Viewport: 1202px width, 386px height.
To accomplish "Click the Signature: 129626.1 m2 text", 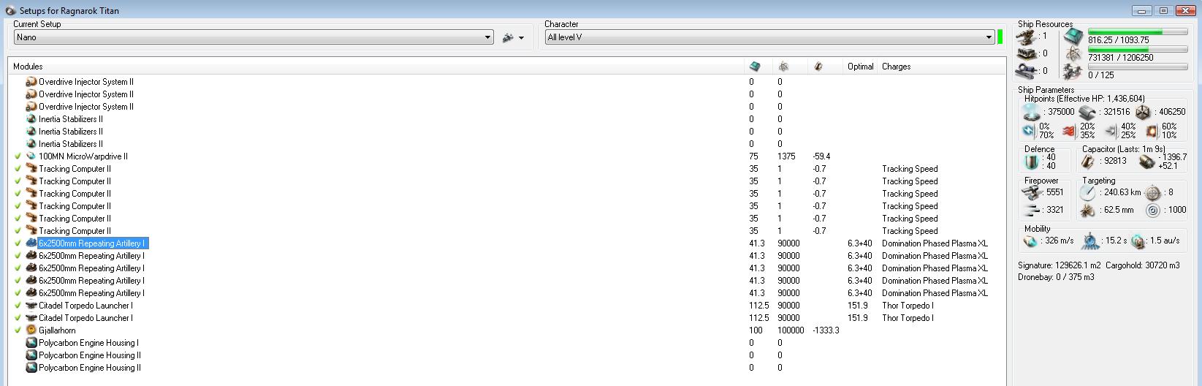I will coord(1059,265).
